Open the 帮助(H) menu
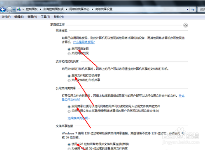The image size is (212, 150). 58,17
